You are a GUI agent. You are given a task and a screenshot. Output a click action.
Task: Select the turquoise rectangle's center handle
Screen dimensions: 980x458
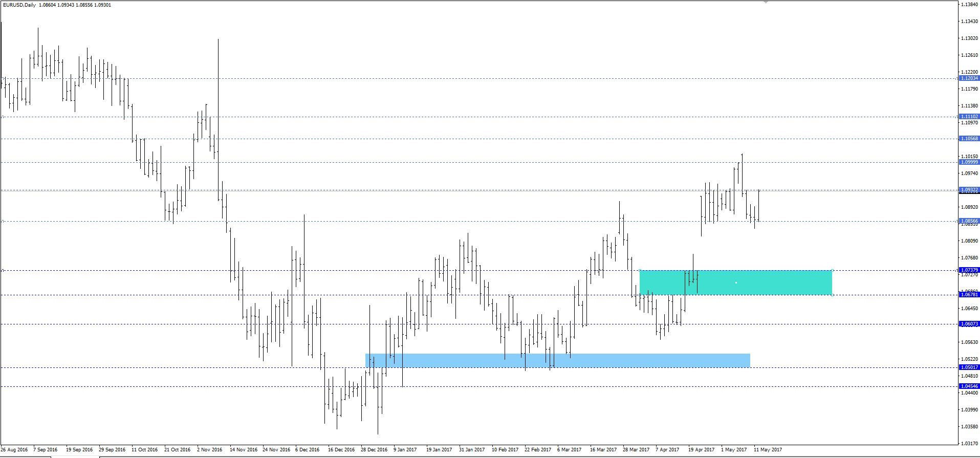736,282
